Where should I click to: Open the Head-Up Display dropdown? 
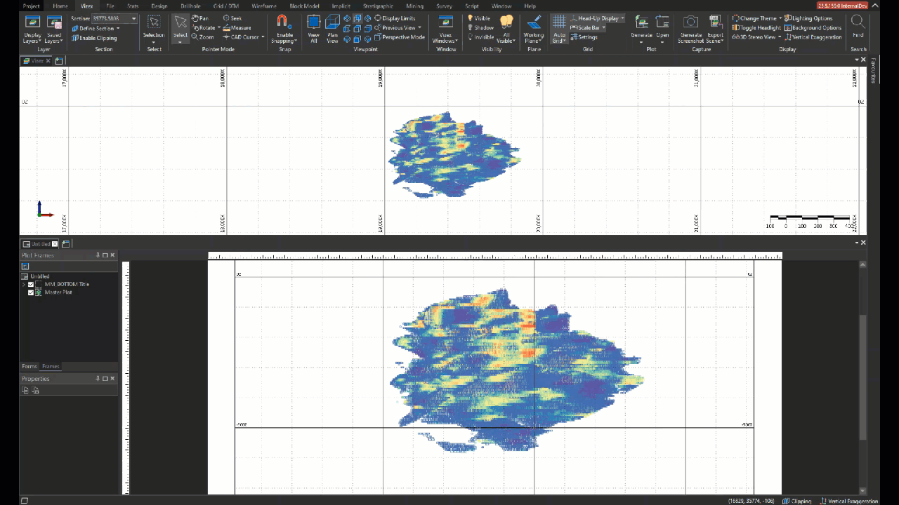622,18
